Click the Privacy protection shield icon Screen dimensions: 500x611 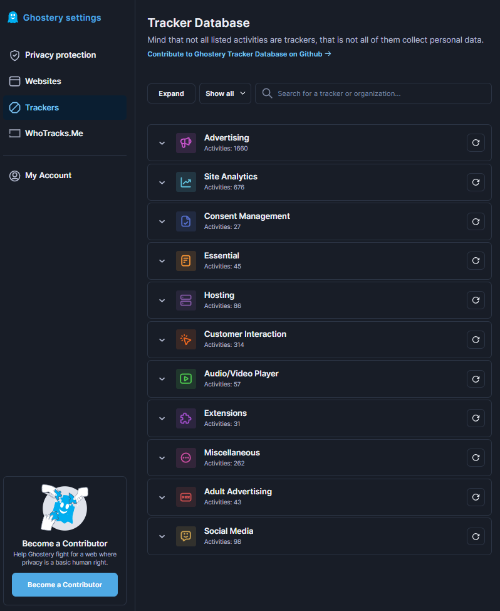[x=15, y=55]
